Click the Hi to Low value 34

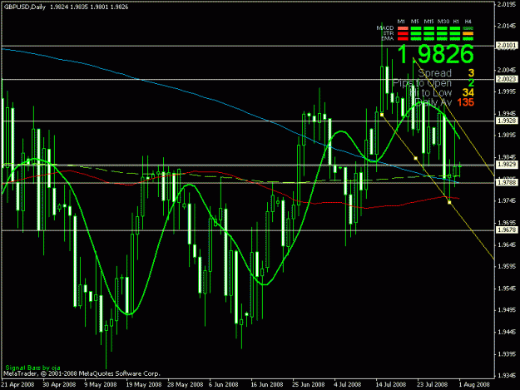(468, 92)
